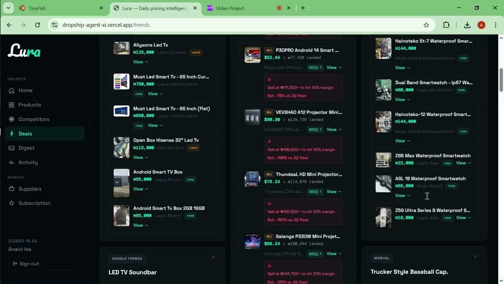
Task: Open the Chrome profile avatar
Action: click(481, 25)
